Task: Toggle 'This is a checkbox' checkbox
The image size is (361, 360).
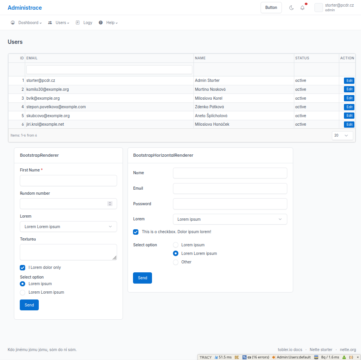Action: (x=136, y=232)
